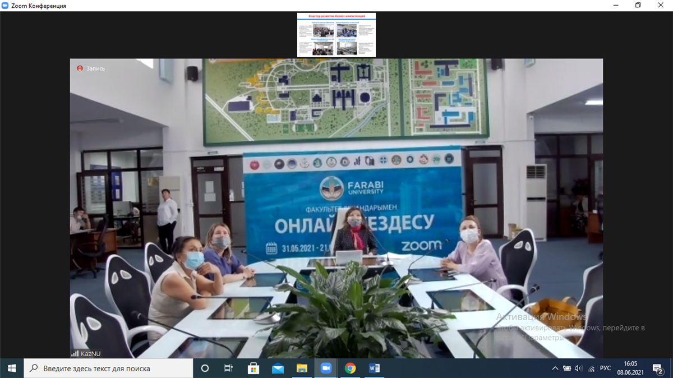Open the shared presentation thumbnail
The width and height of the screenshot is (673, 378).
[336, 34]
